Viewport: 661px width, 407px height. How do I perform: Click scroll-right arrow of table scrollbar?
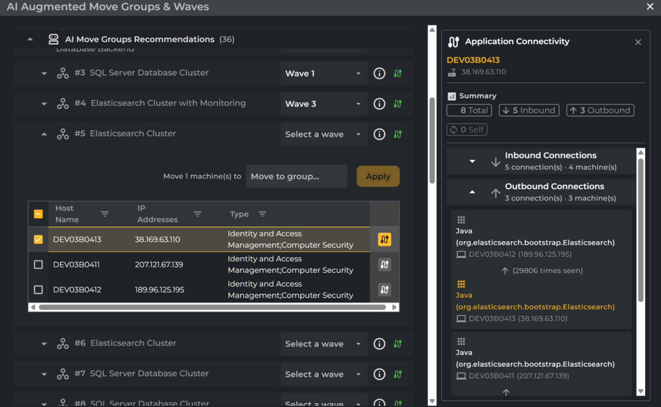(x=395, y=307)
